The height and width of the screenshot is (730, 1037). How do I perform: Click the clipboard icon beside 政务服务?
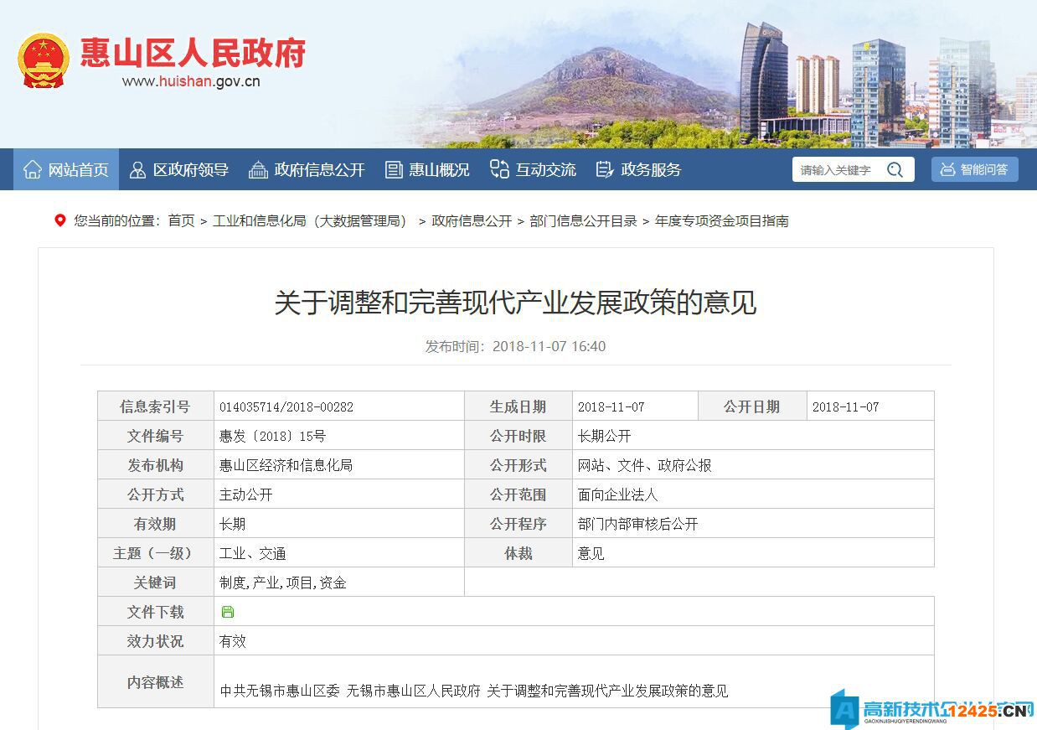pos(605,169)
